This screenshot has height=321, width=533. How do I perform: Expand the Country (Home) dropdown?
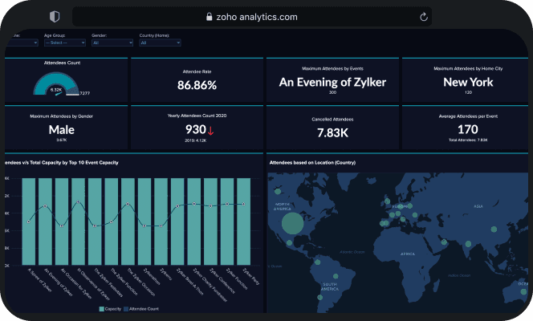point(160,43)
